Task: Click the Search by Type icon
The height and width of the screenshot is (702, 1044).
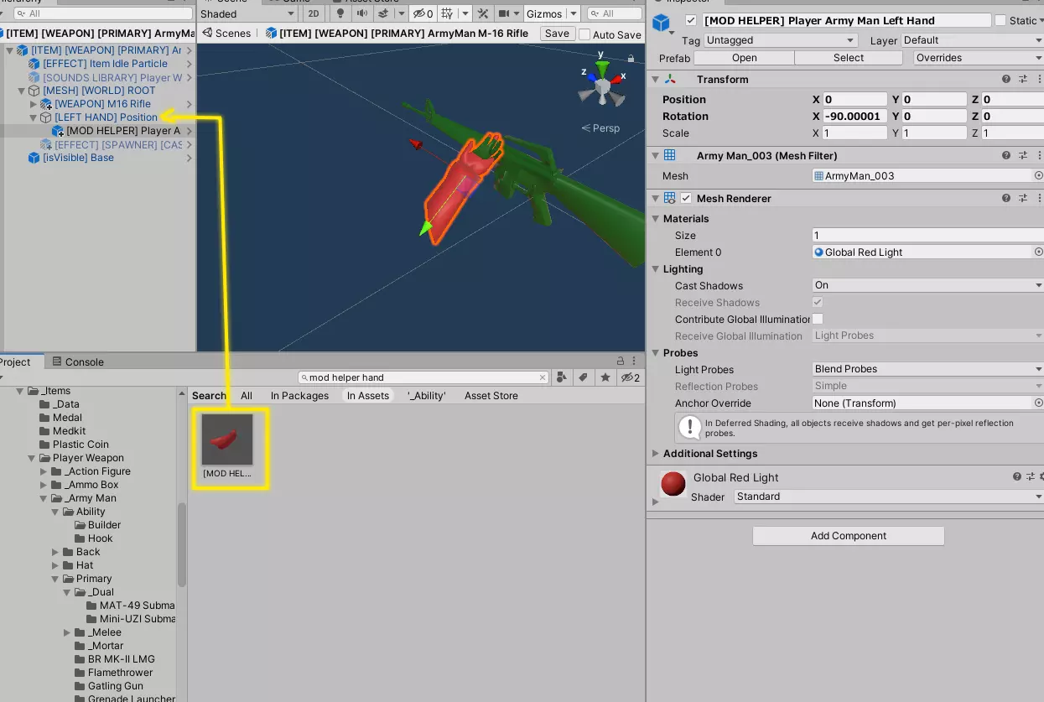Action: 562,377
